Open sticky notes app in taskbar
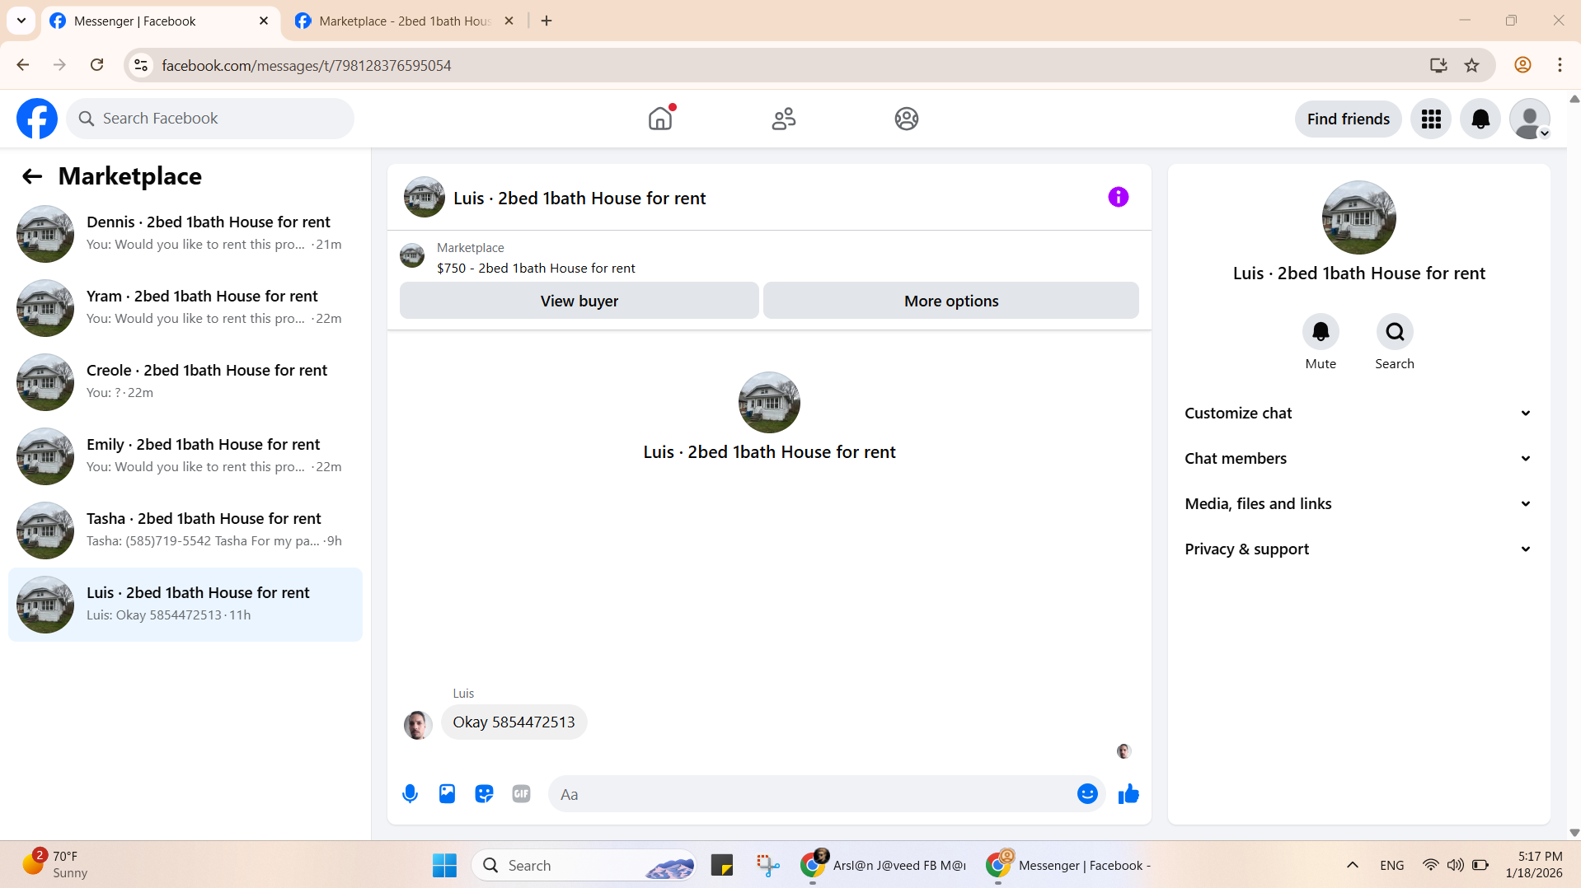The image size is (1581, 888). (722, 865)
